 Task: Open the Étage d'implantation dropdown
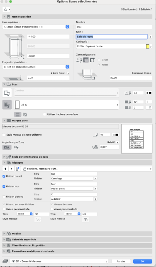click(36, 67)
